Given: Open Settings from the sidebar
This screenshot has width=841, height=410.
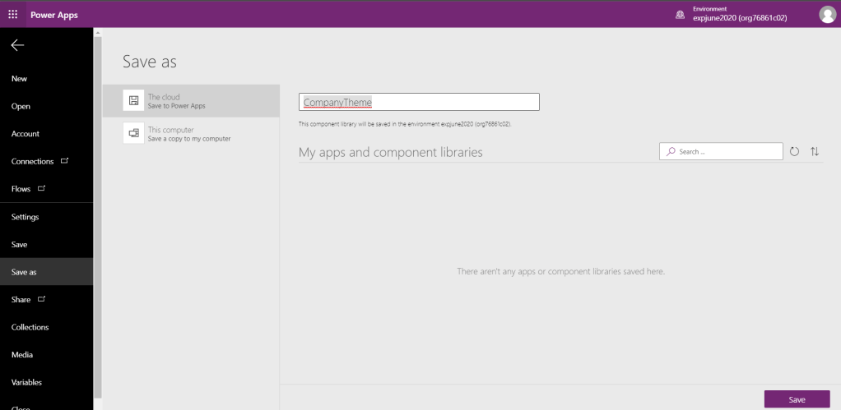Looking at the screenshot, I should pyautogui.click(x=25, y=217).
